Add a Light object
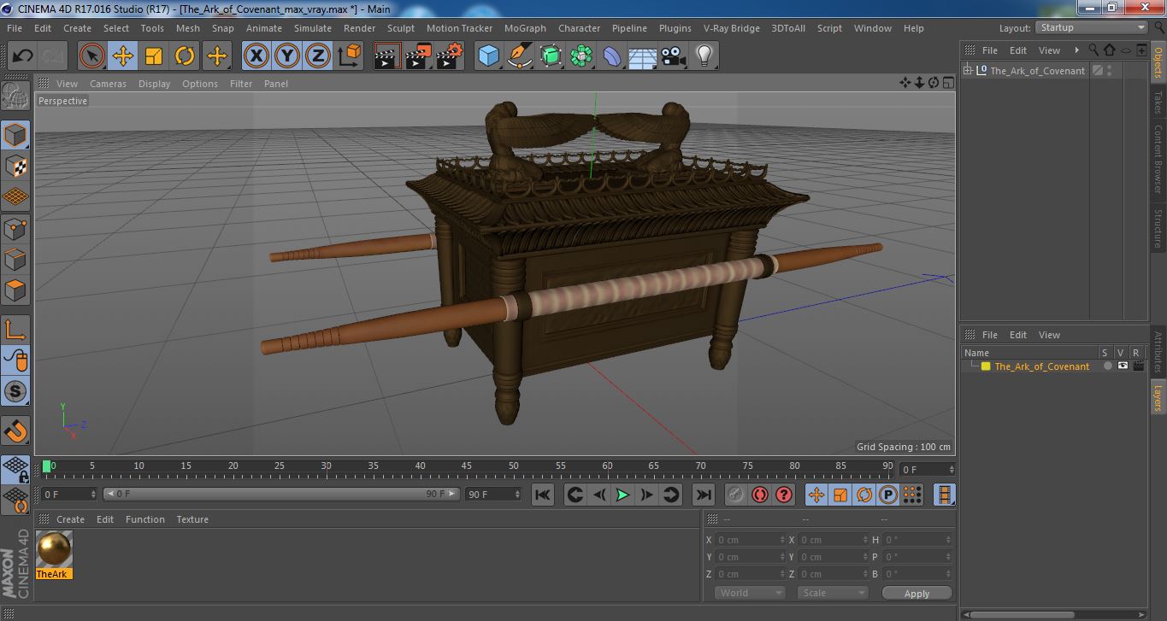The height and width of the screenshot is (621, 1167). [x=704, y=56]
